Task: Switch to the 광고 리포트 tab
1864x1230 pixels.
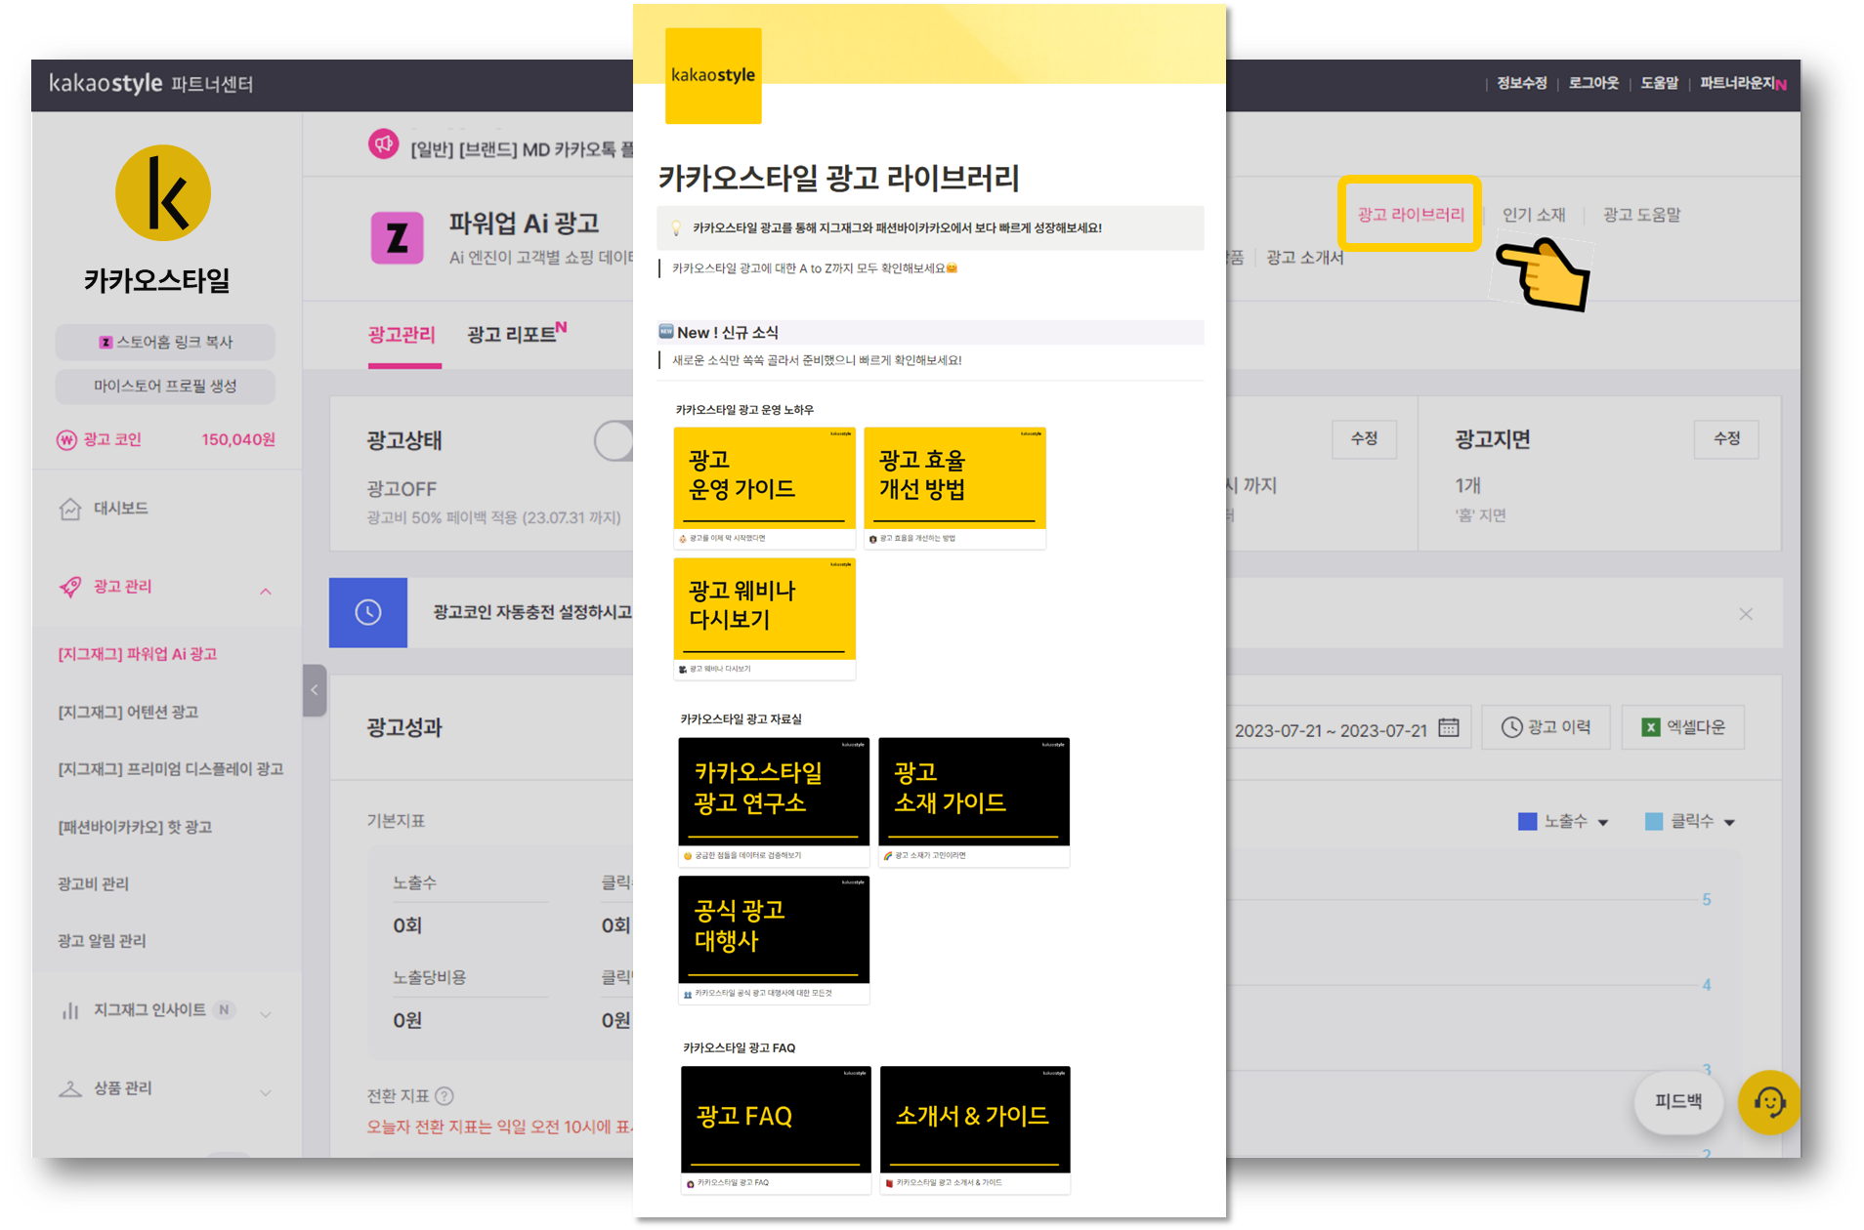Action: tap(516, 334)
